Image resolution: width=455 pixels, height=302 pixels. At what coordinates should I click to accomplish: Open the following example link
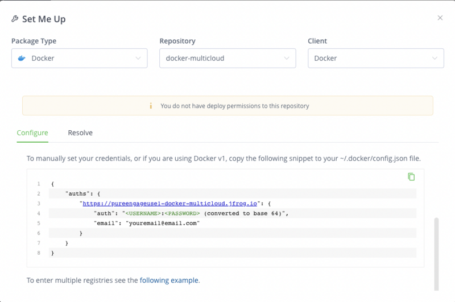click(x=169, y=280)
